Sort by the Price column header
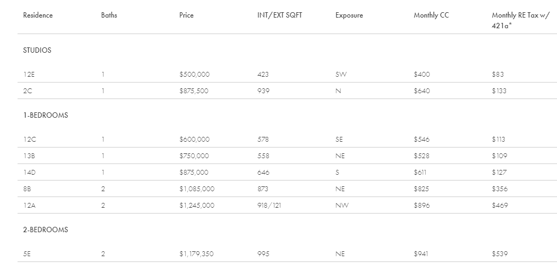Viewport: 557px width, 270px height. pos(186,15)
